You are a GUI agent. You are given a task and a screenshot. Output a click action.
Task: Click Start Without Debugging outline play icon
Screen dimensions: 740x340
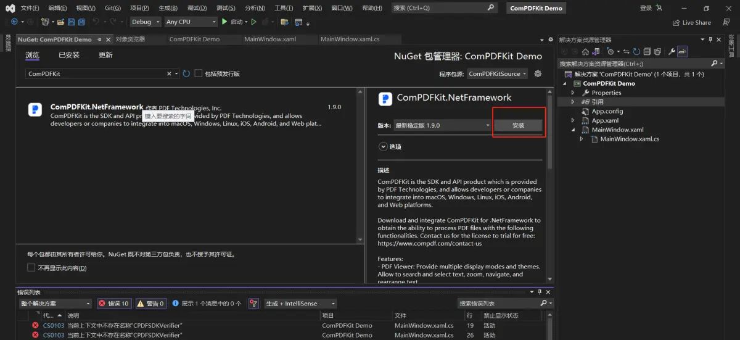pos(253,22)
